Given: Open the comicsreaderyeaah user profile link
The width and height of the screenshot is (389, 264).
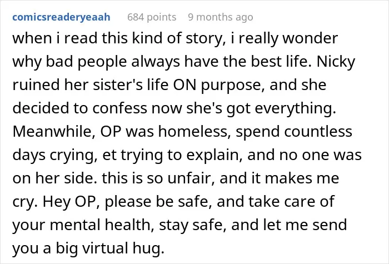Looking at the screenshot, I should [x=61, y=17].
